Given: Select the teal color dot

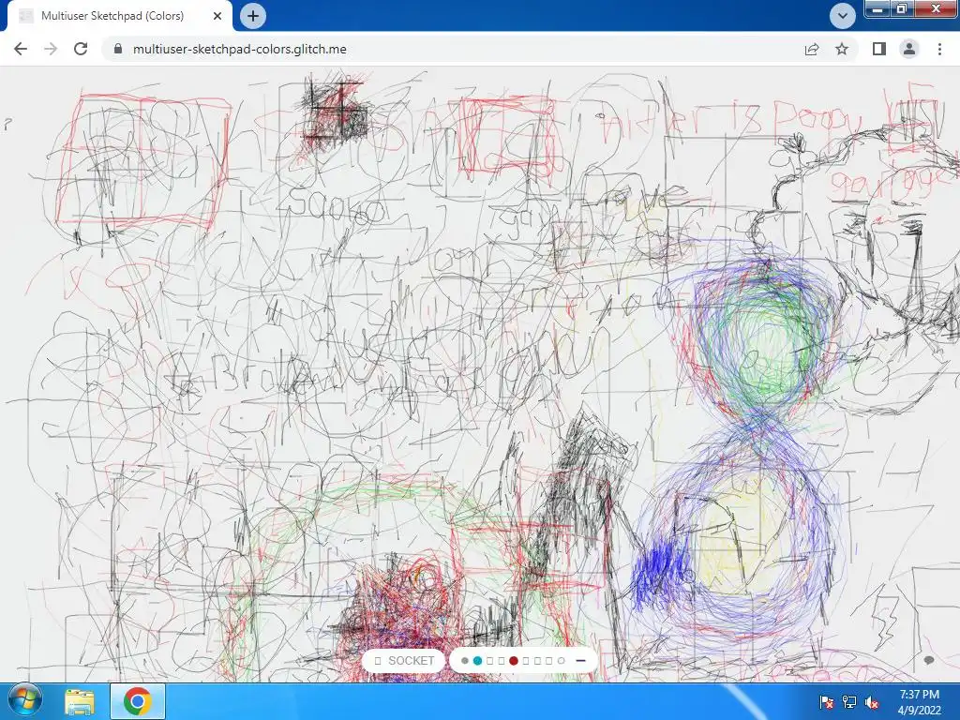Looking at the screenshot, I should [477, 661].
